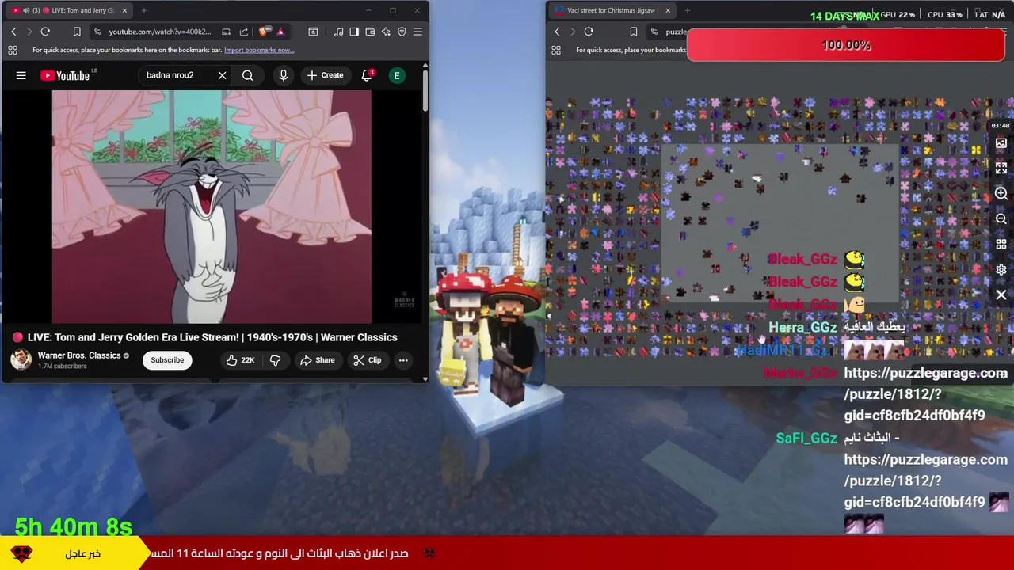1014x570 pixels.
Task: Open Brave Rewards triangle icon
Action: point(280,32)
